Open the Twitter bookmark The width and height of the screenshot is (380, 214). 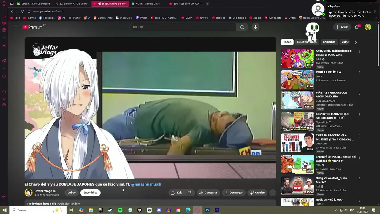75,18
